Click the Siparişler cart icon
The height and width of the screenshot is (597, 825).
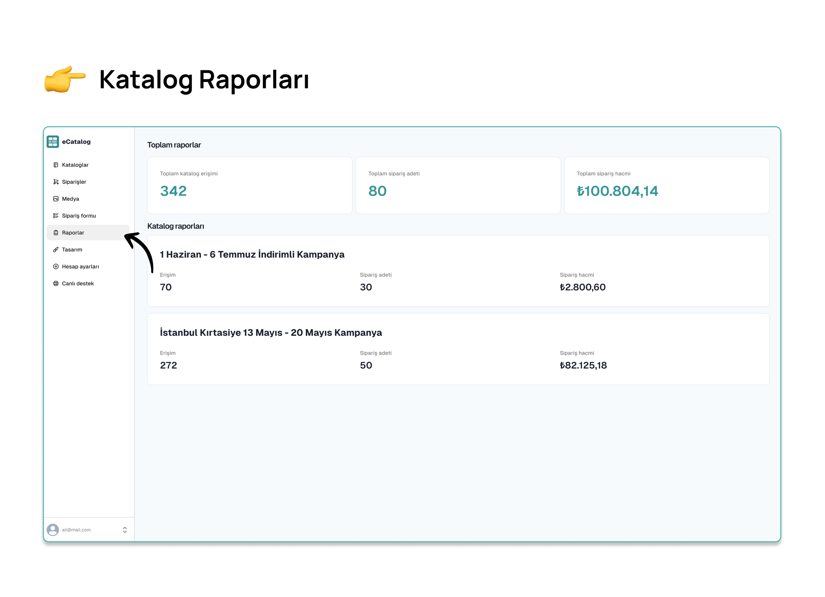point(56,182)
